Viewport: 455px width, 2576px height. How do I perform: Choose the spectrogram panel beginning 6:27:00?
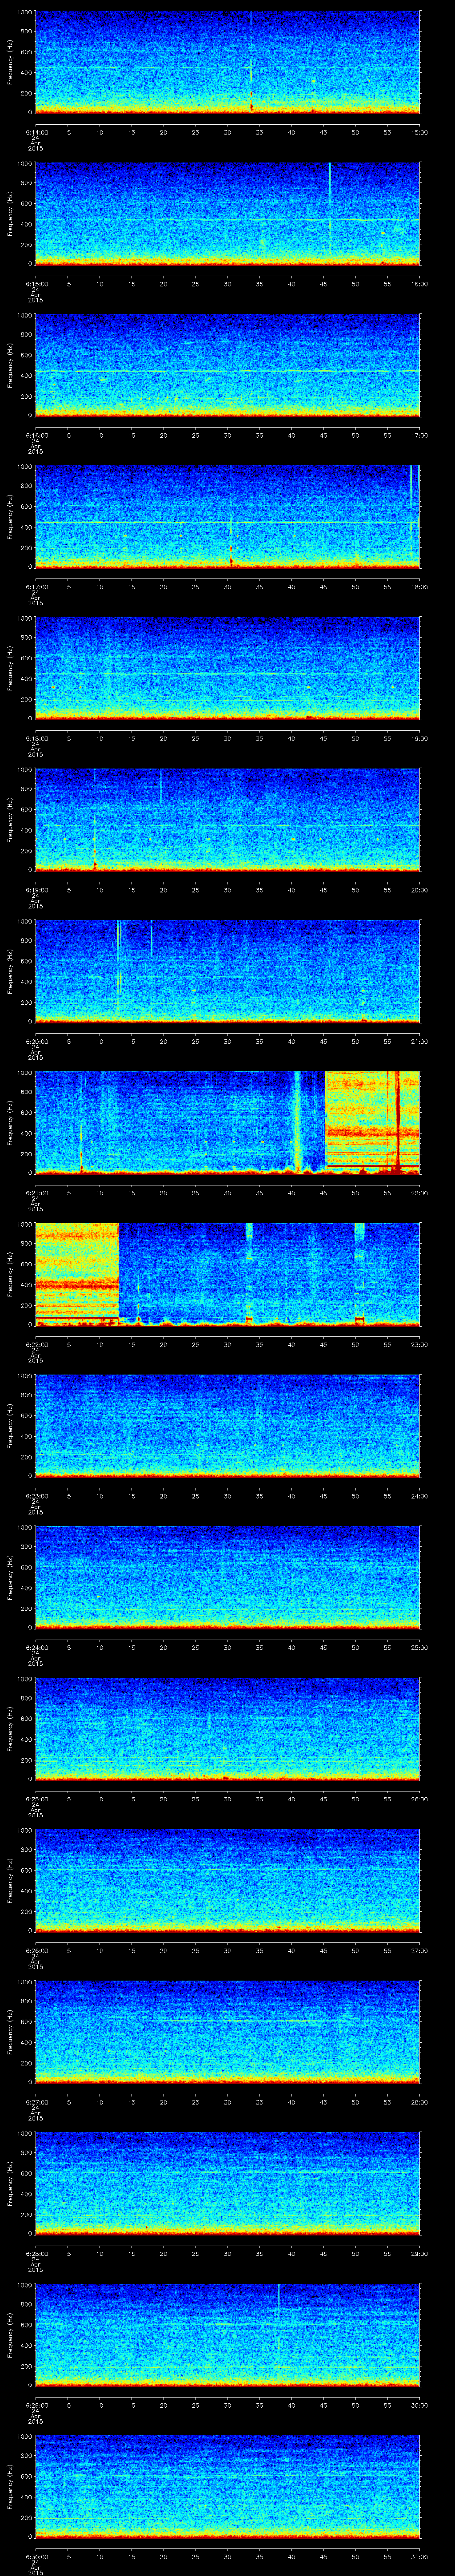pyautogui.click(x=228, y=2033)
